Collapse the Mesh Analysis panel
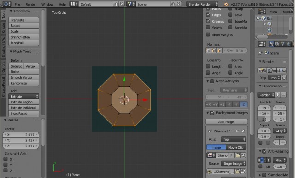Image resolution: width=295 pixels, height=178 pixels. (208, 81)
